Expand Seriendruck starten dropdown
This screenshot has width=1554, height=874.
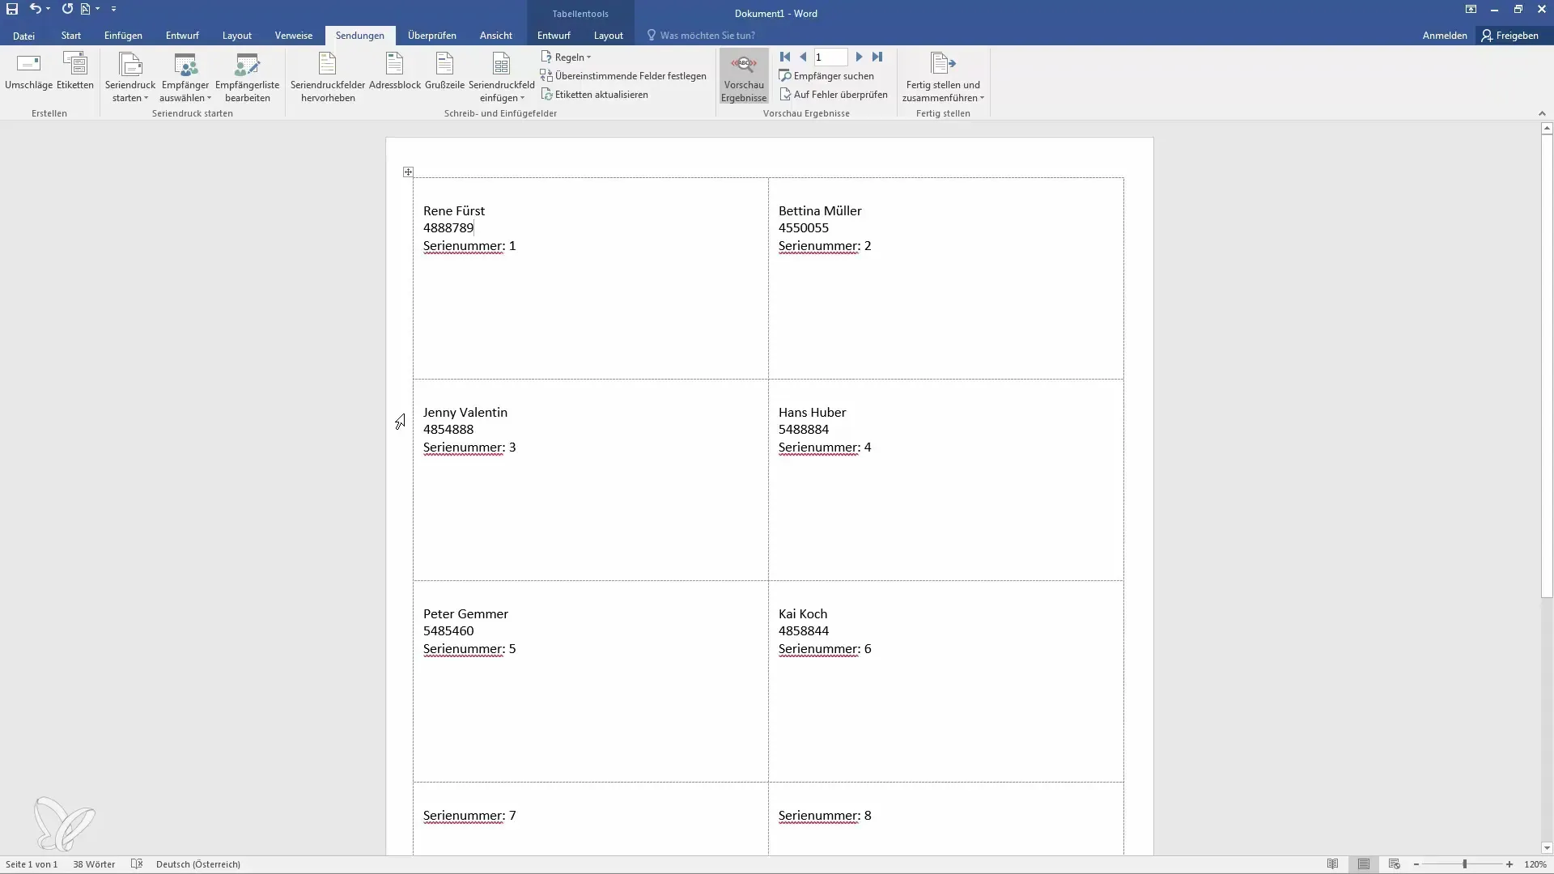130,78
